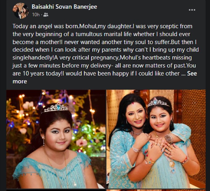The width and height of the screenshot is (210, 191).
Task: Visit Baisakhi Sovan Banerjee's profile name link
Action: 64,7
